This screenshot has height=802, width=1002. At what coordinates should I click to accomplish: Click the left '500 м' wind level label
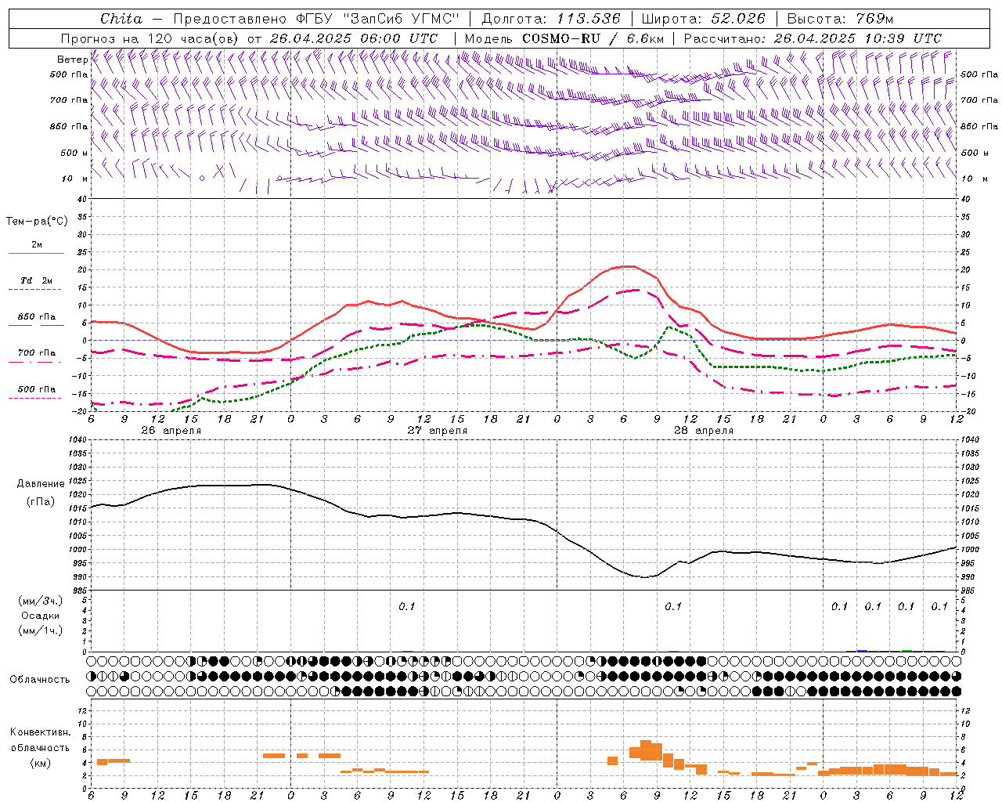[74, 153]
